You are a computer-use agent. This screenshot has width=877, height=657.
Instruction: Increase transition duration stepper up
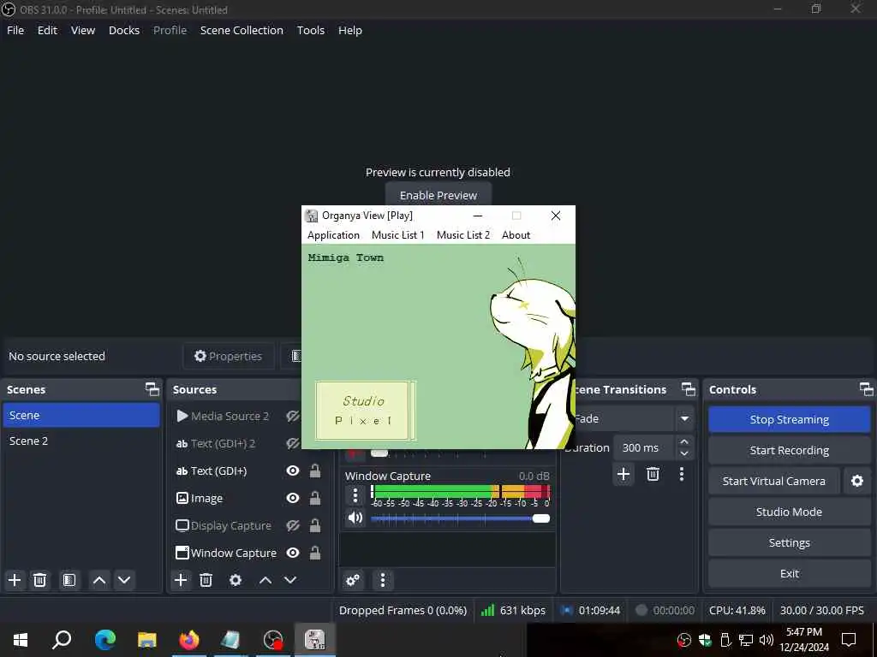[x=683, y=442]
